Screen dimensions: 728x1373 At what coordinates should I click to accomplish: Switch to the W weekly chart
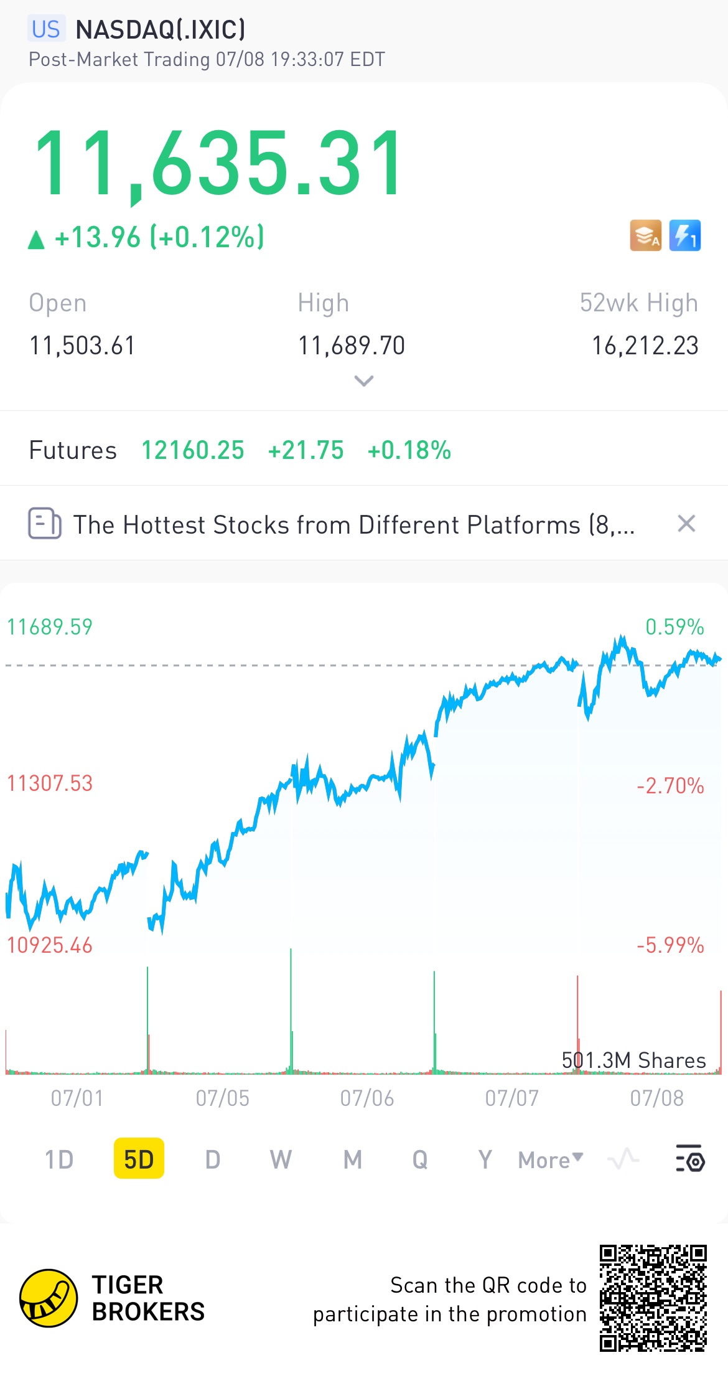(281, 1159)
